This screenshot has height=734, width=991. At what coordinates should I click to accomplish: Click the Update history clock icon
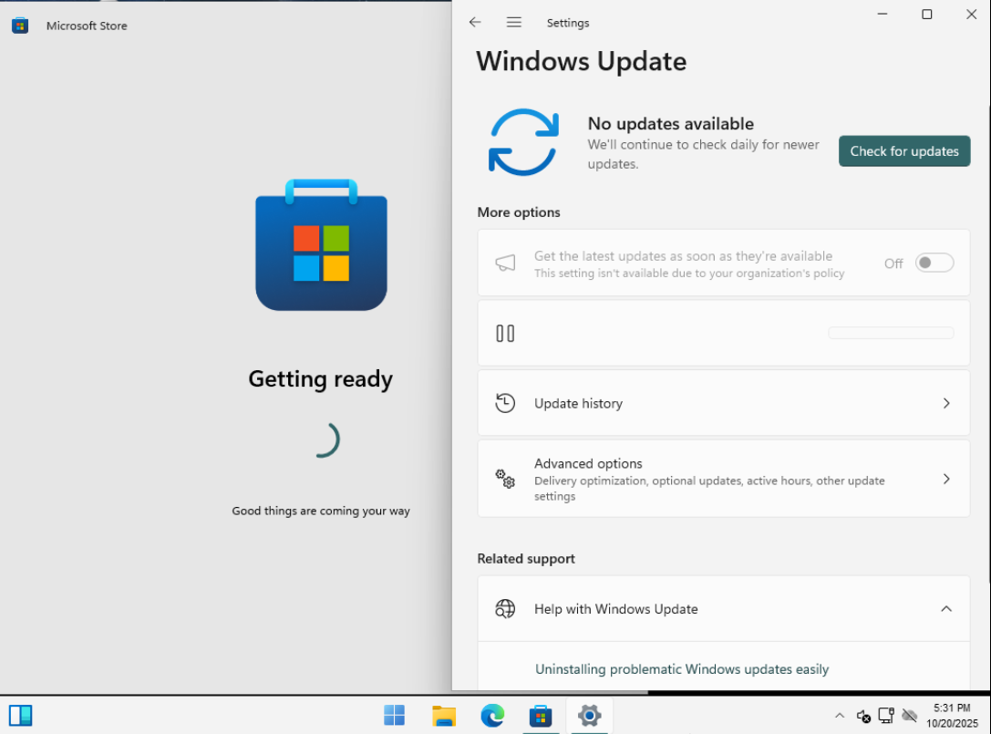(505, 403)
